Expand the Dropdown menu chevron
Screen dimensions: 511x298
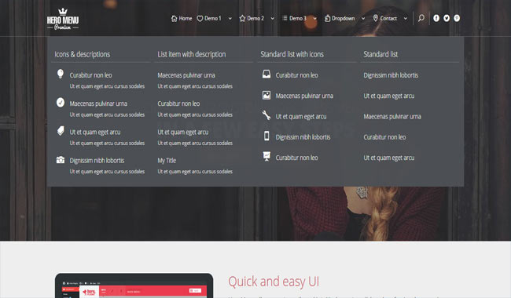(363, 19)
